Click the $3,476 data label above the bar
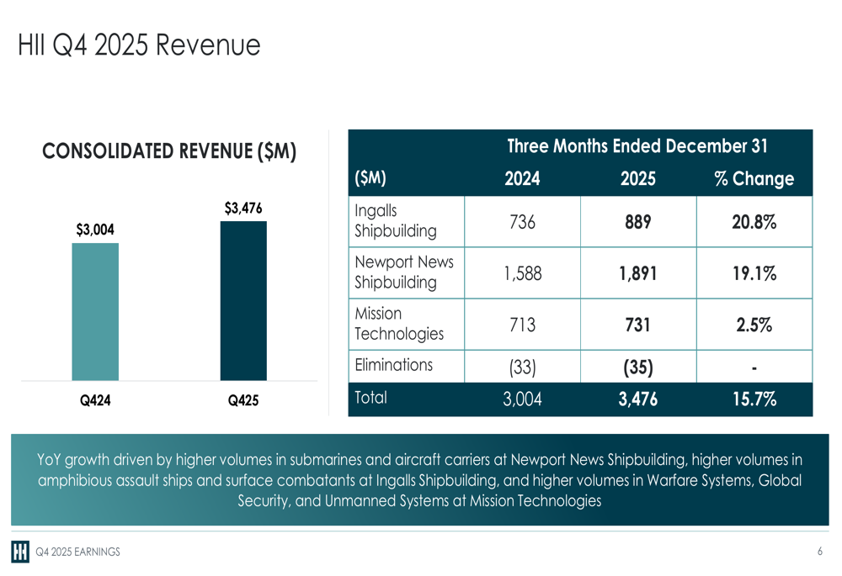The image size is (842, 576). [x=243, y=208]
